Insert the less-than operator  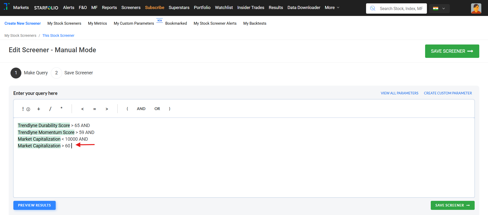(82, 109)
